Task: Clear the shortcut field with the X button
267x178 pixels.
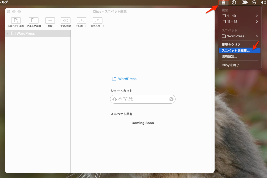Action: pos(171,99)
